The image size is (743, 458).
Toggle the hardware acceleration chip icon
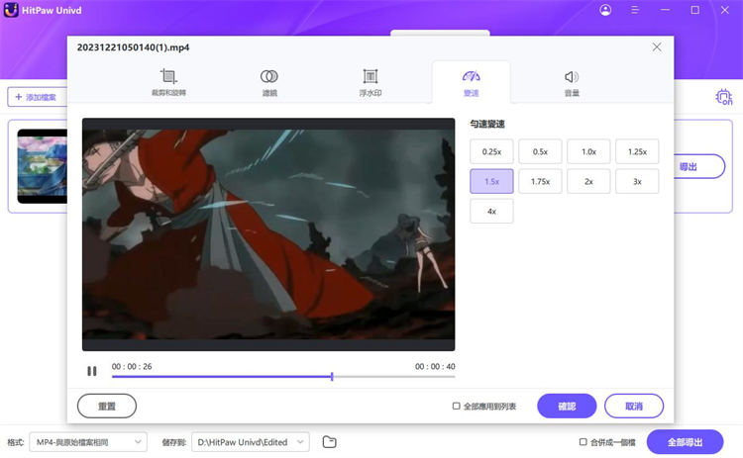coord(723,97)
